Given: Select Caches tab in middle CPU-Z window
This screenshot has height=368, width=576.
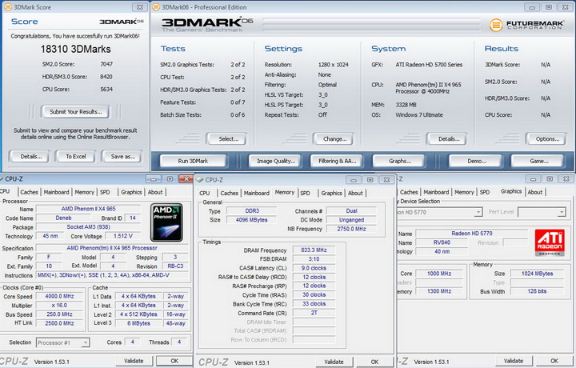Looking at the screenshot, I should [x=230, y=193].
